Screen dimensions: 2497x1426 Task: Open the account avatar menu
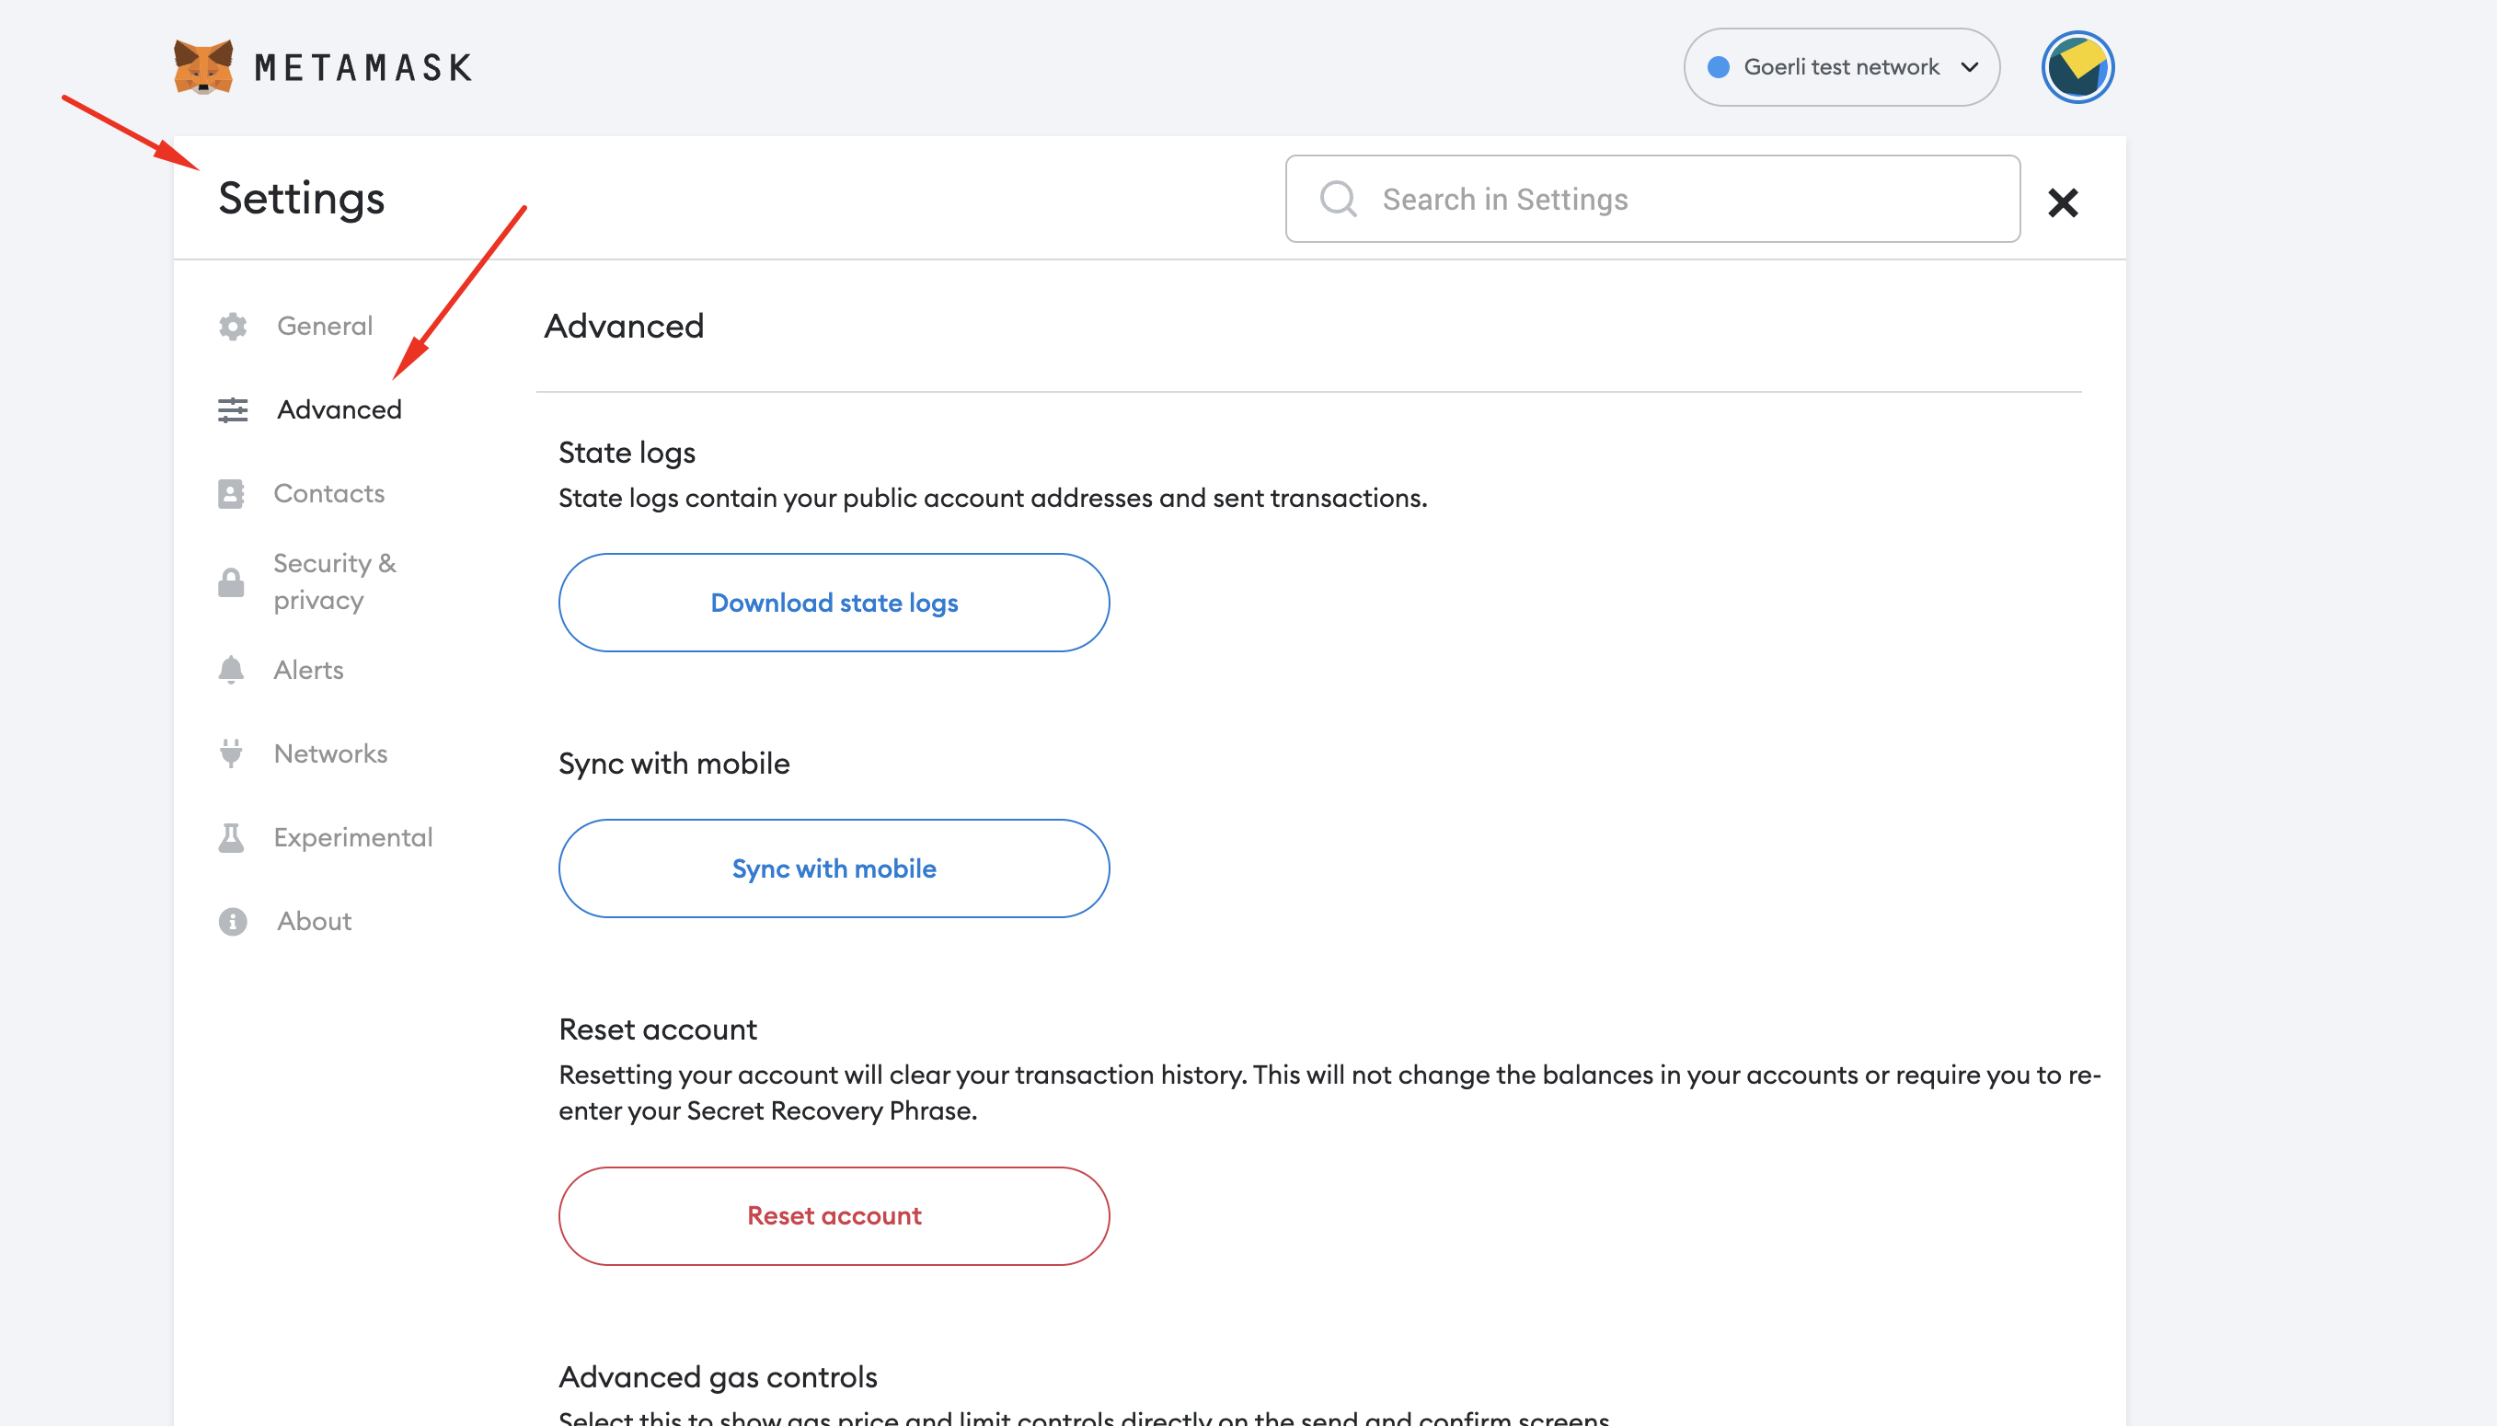(2077, 66)
